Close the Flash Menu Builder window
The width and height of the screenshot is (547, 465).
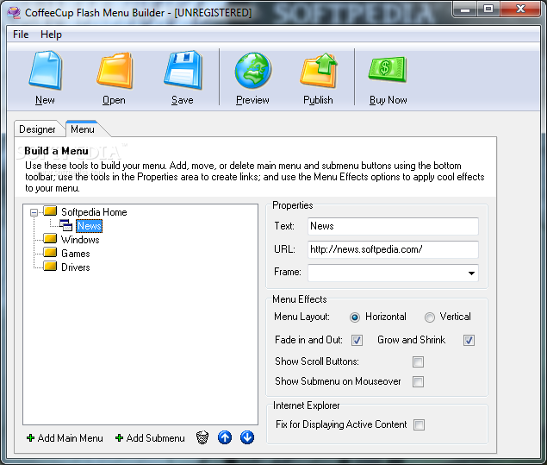pyautogui.click(x=521, y=9)
